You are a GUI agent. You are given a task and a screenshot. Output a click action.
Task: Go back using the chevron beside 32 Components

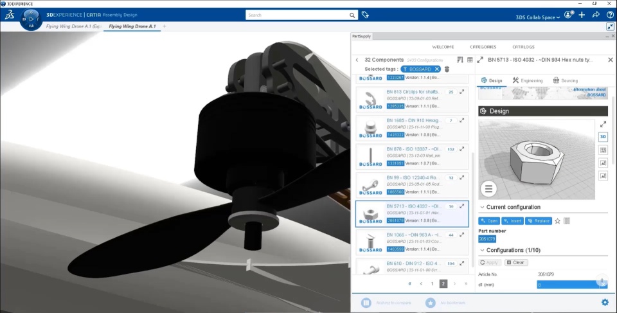tap(357, 60)
